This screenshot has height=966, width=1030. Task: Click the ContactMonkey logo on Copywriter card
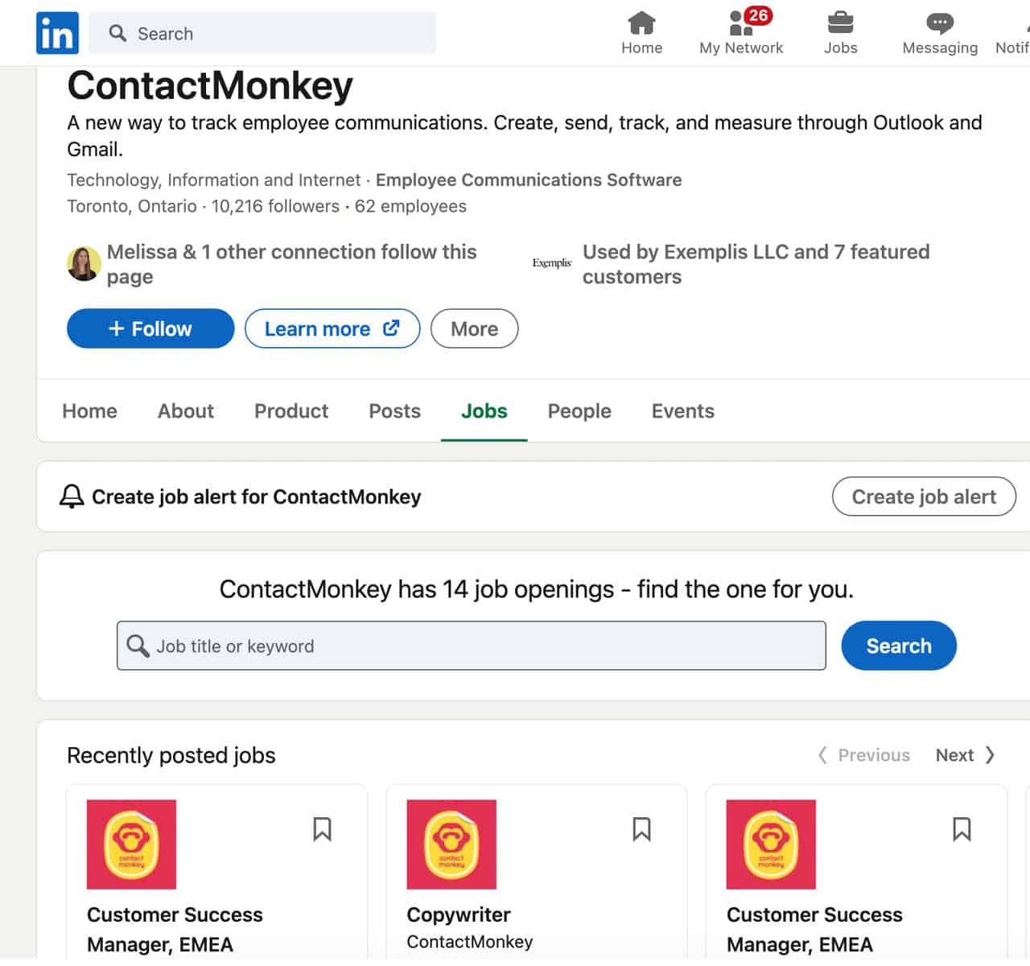click(x=451, y=844)
